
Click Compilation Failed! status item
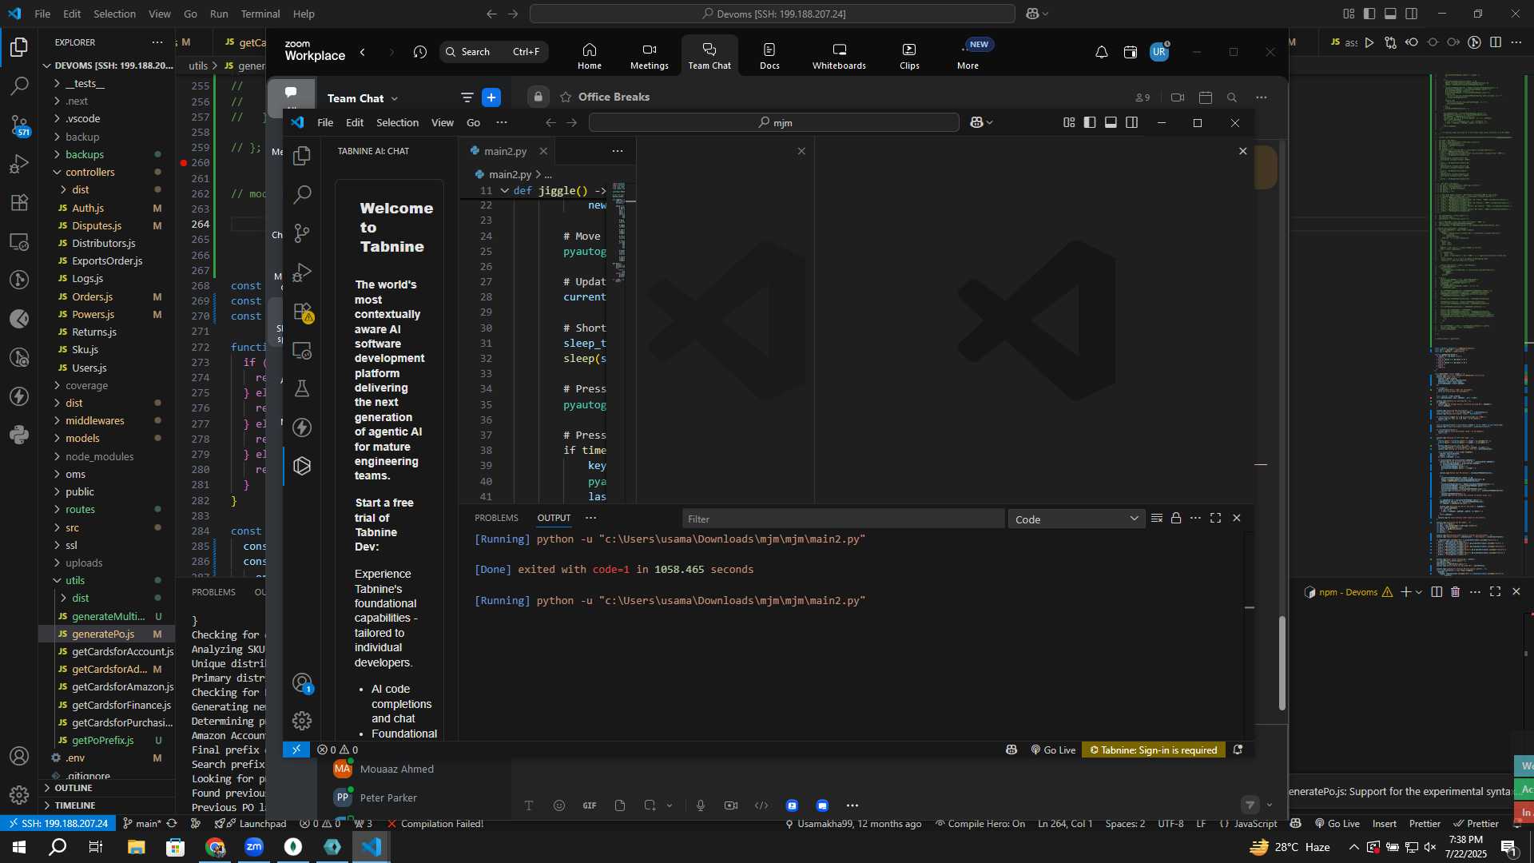(x=435, y=824)
